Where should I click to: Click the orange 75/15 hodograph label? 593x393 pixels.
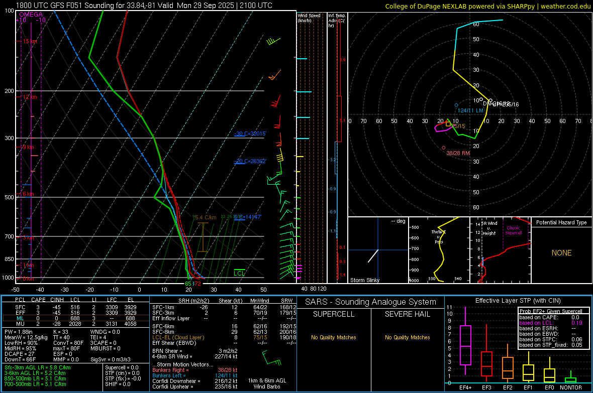click(x=458, y=126)
